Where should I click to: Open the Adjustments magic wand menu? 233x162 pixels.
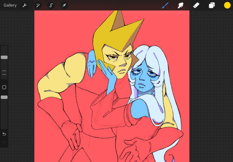coord(38,5)
